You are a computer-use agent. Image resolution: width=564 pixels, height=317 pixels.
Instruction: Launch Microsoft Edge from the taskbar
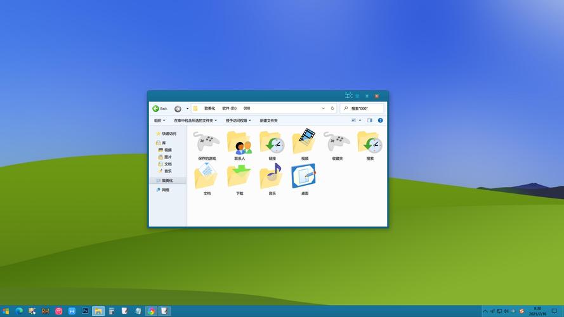[19, 311]
